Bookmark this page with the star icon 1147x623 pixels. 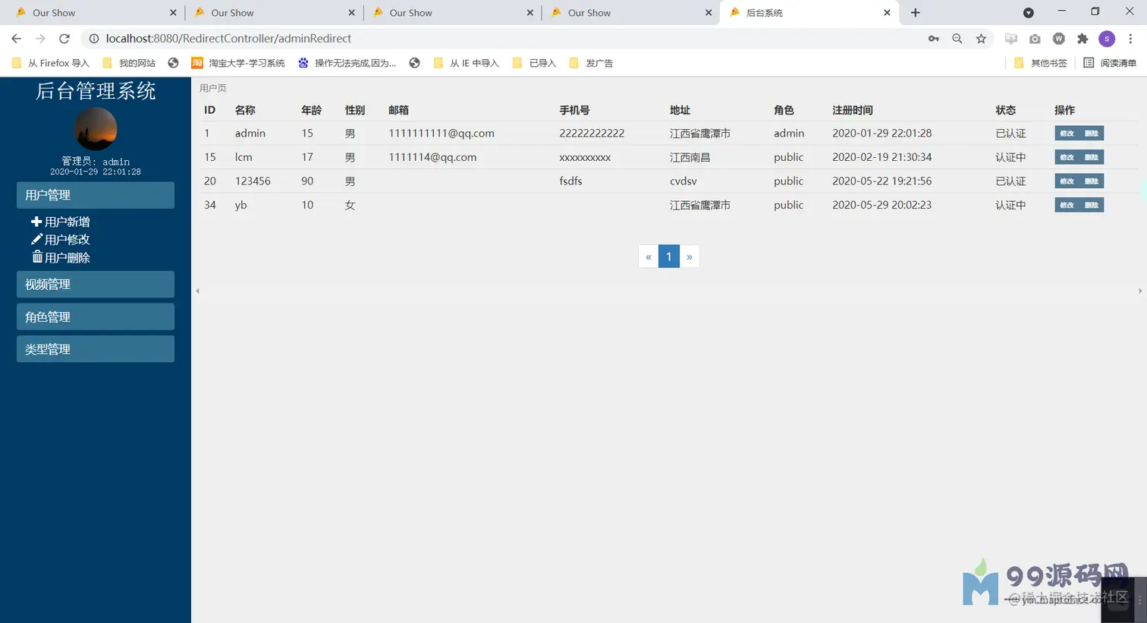click(981, 39)
